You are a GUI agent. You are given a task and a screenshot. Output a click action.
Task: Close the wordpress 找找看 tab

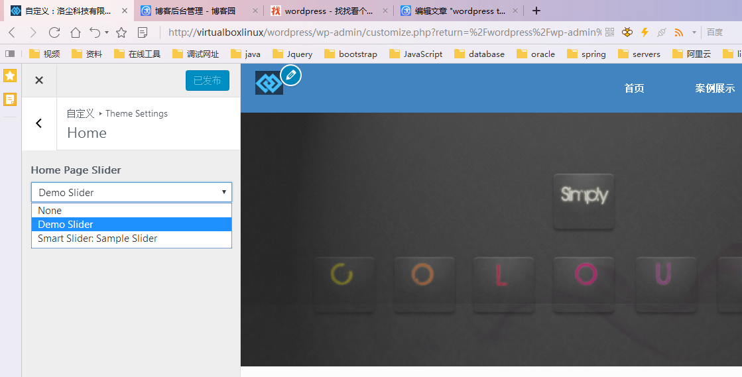[385, 11]
